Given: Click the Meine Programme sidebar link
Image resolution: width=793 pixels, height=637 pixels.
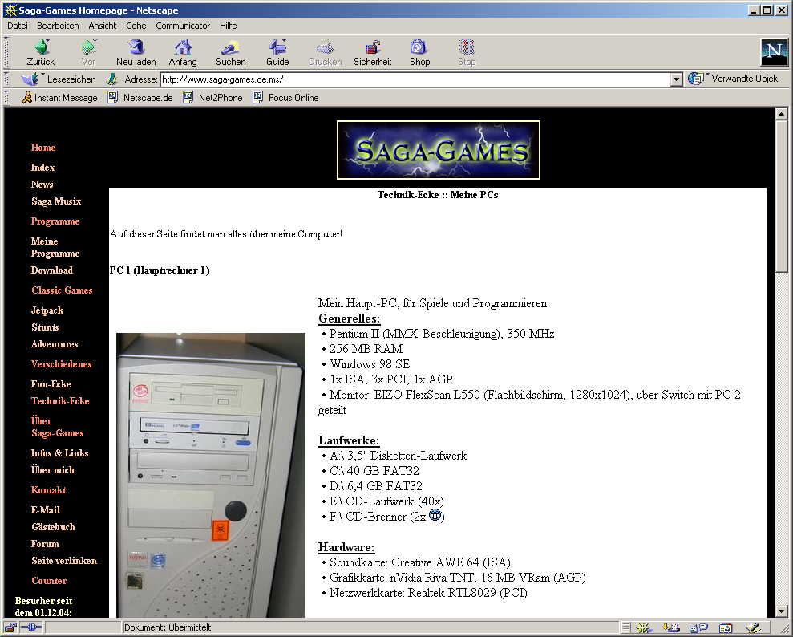Looking at the screenshot, I should pos(55,247).
